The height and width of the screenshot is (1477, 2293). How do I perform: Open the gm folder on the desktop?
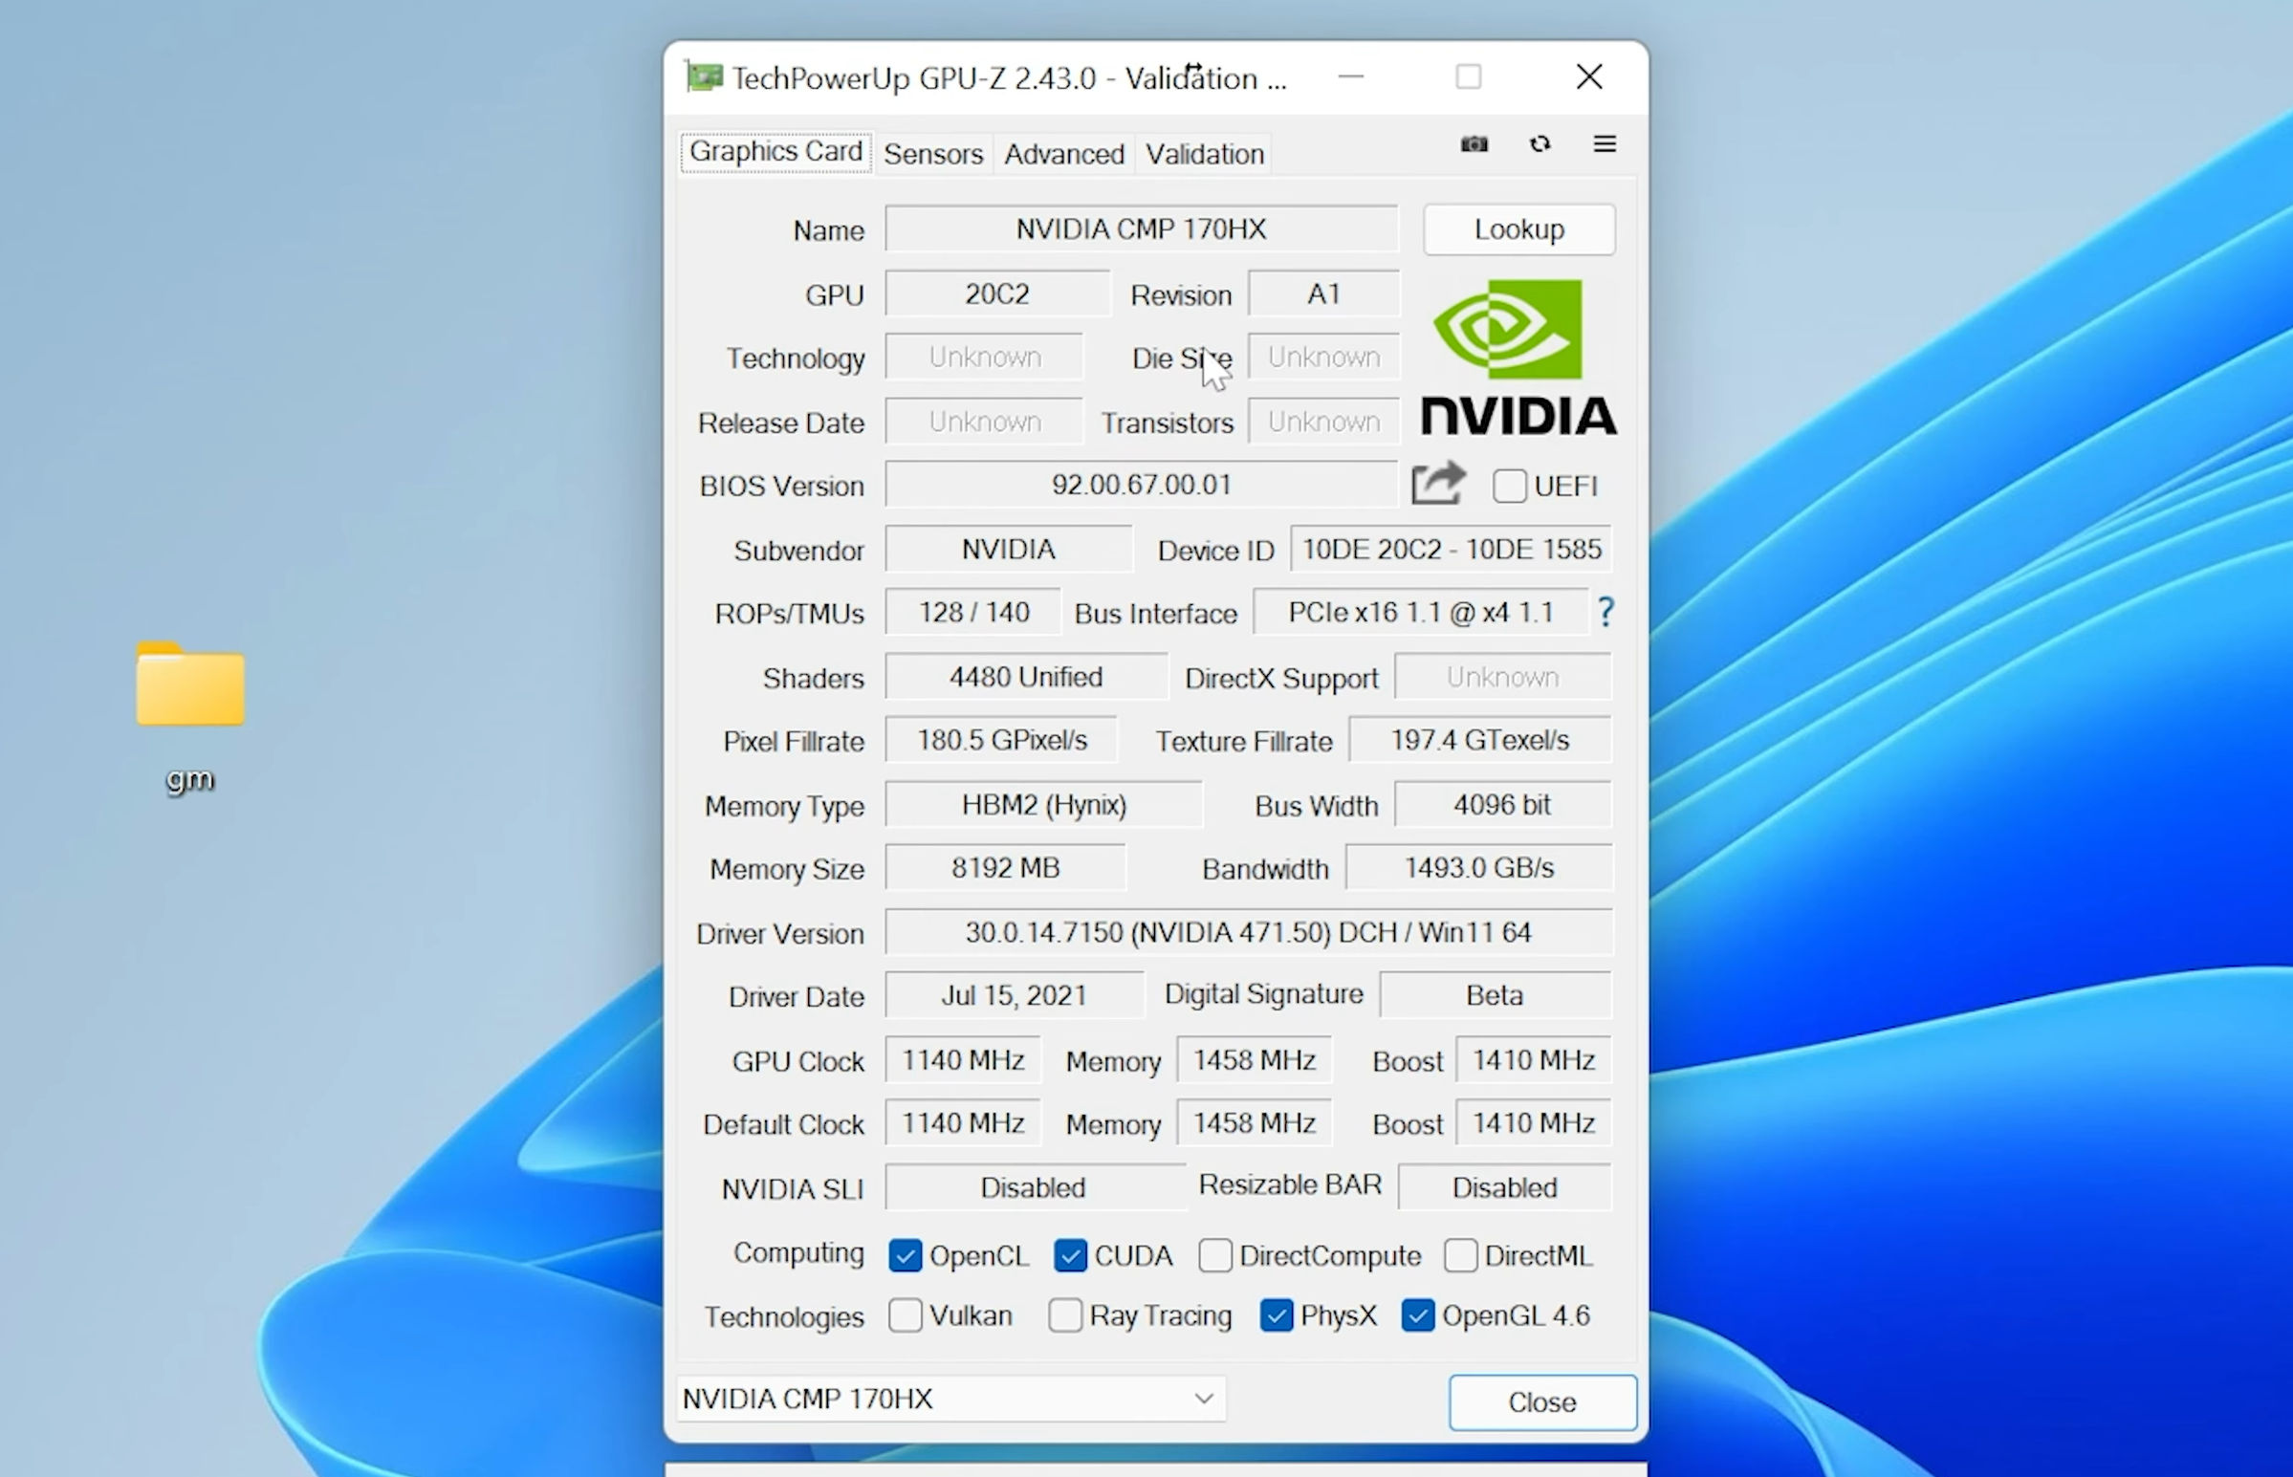[189, 685]
